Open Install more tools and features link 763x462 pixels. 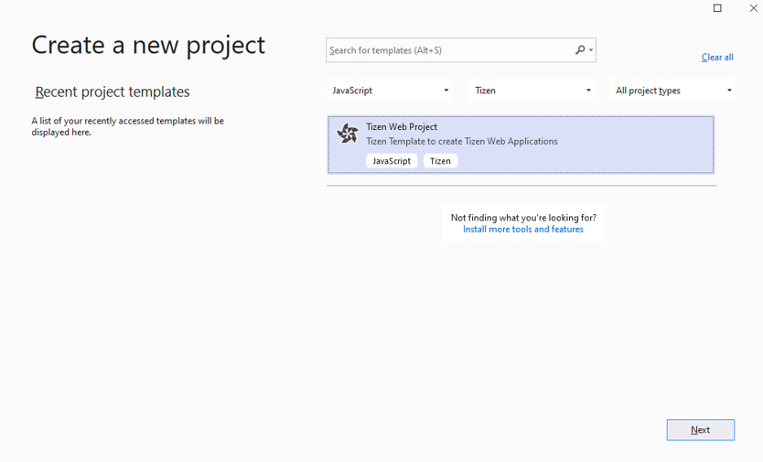pos(522,230)
